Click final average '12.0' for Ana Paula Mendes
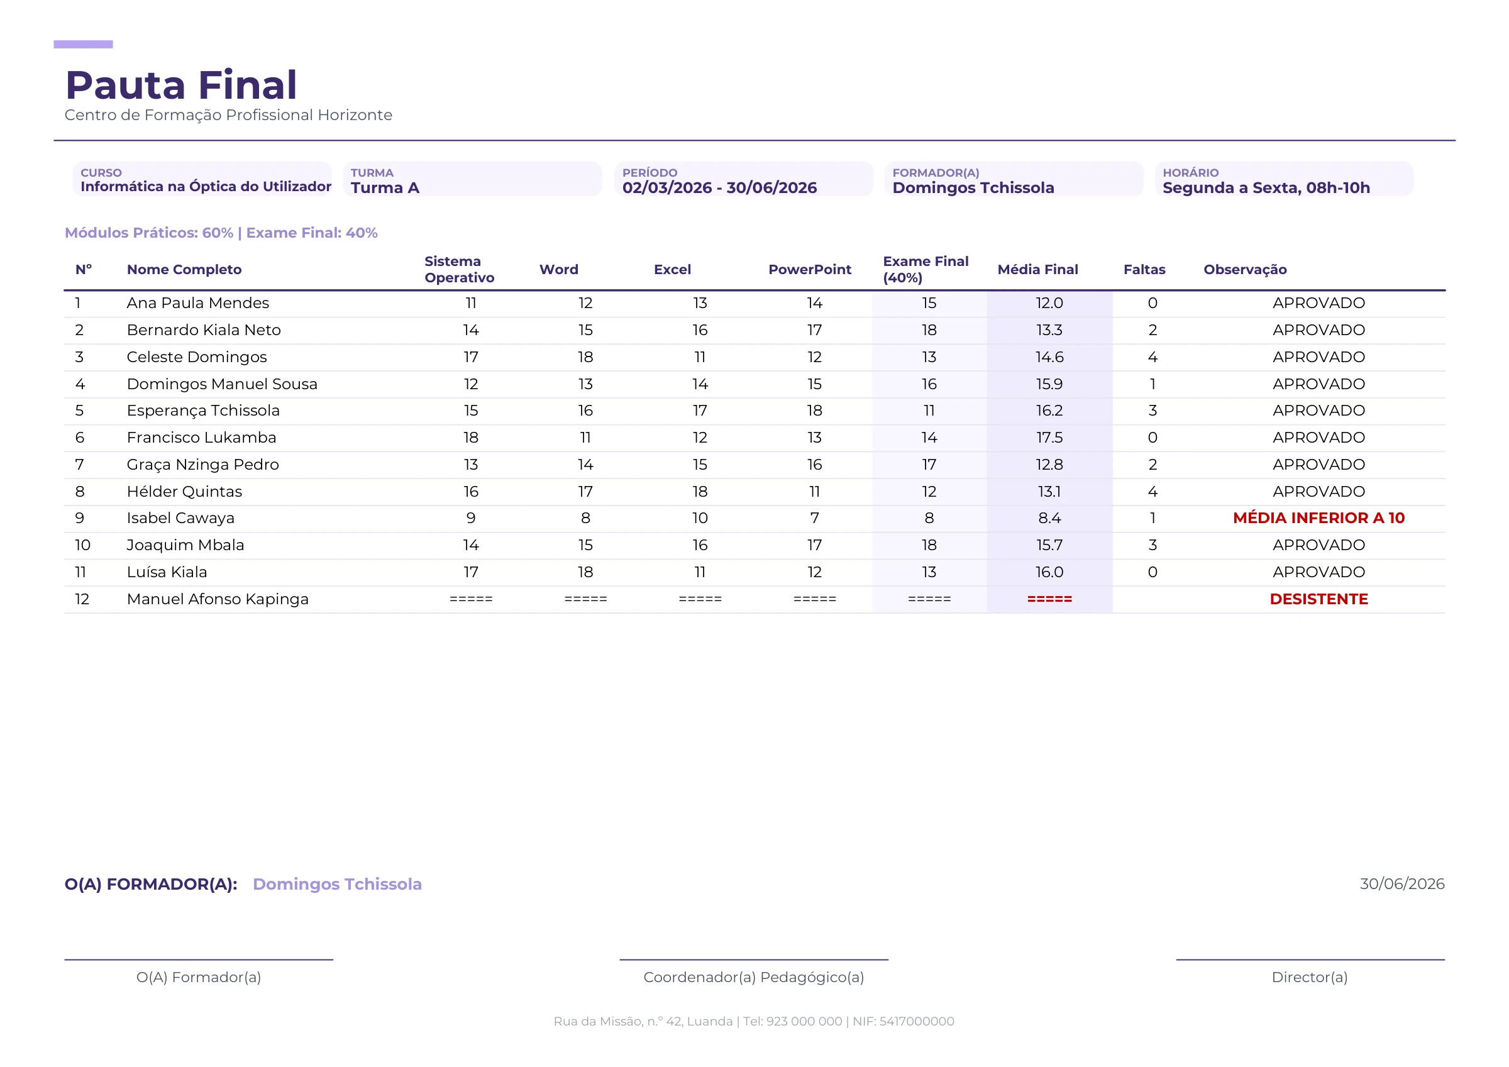 pyautogui.click(x=1049, y=303)
